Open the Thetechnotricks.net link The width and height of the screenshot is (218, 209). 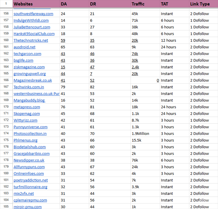click(31, 40)
